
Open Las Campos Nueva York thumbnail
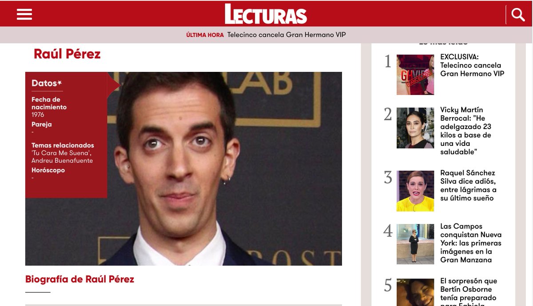coord(415,244)
